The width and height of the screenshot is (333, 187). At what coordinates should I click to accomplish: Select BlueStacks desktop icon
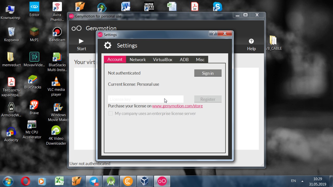pyautogui.click(x=33, y=82)
